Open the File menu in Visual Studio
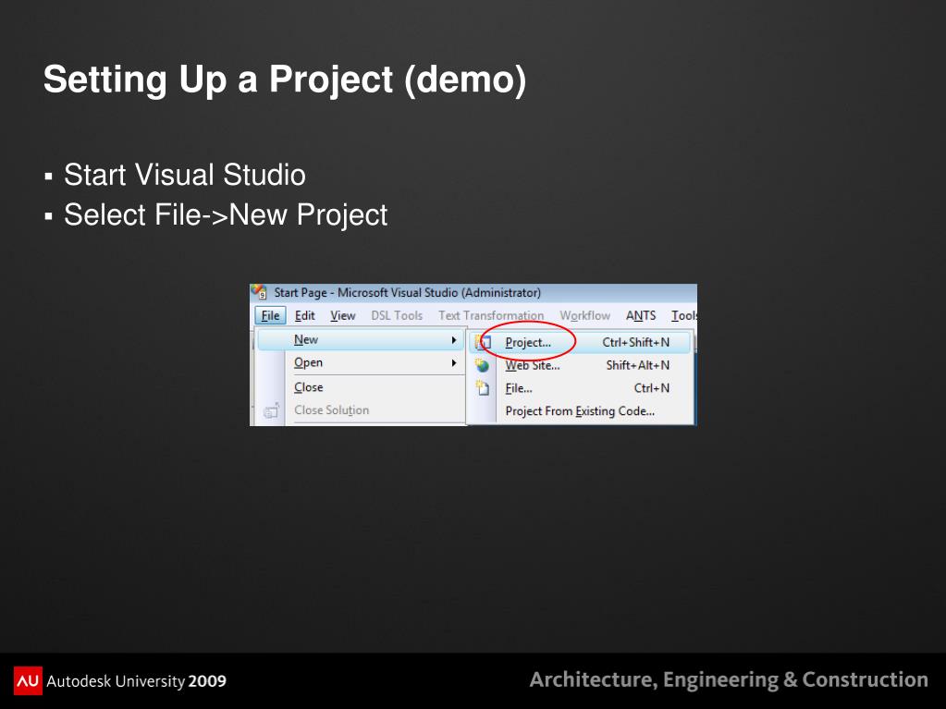946x709 pixels. 270,315
